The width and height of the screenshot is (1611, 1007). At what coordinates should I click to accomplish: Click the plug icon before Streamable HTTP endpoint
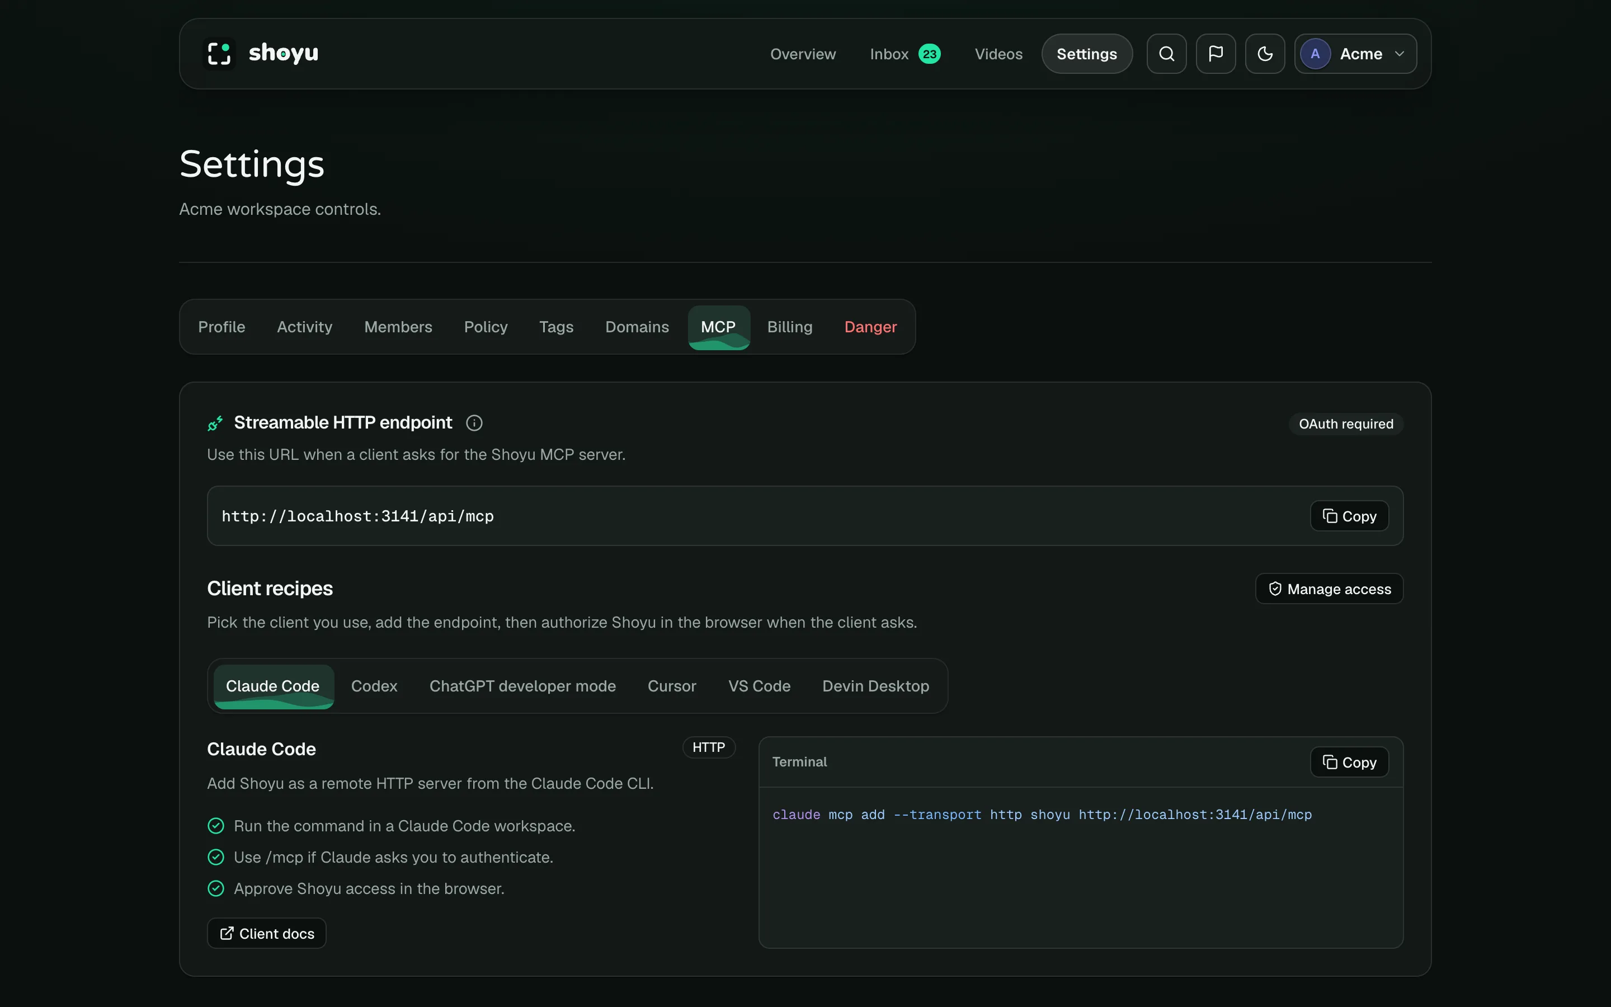click(215, 423)
